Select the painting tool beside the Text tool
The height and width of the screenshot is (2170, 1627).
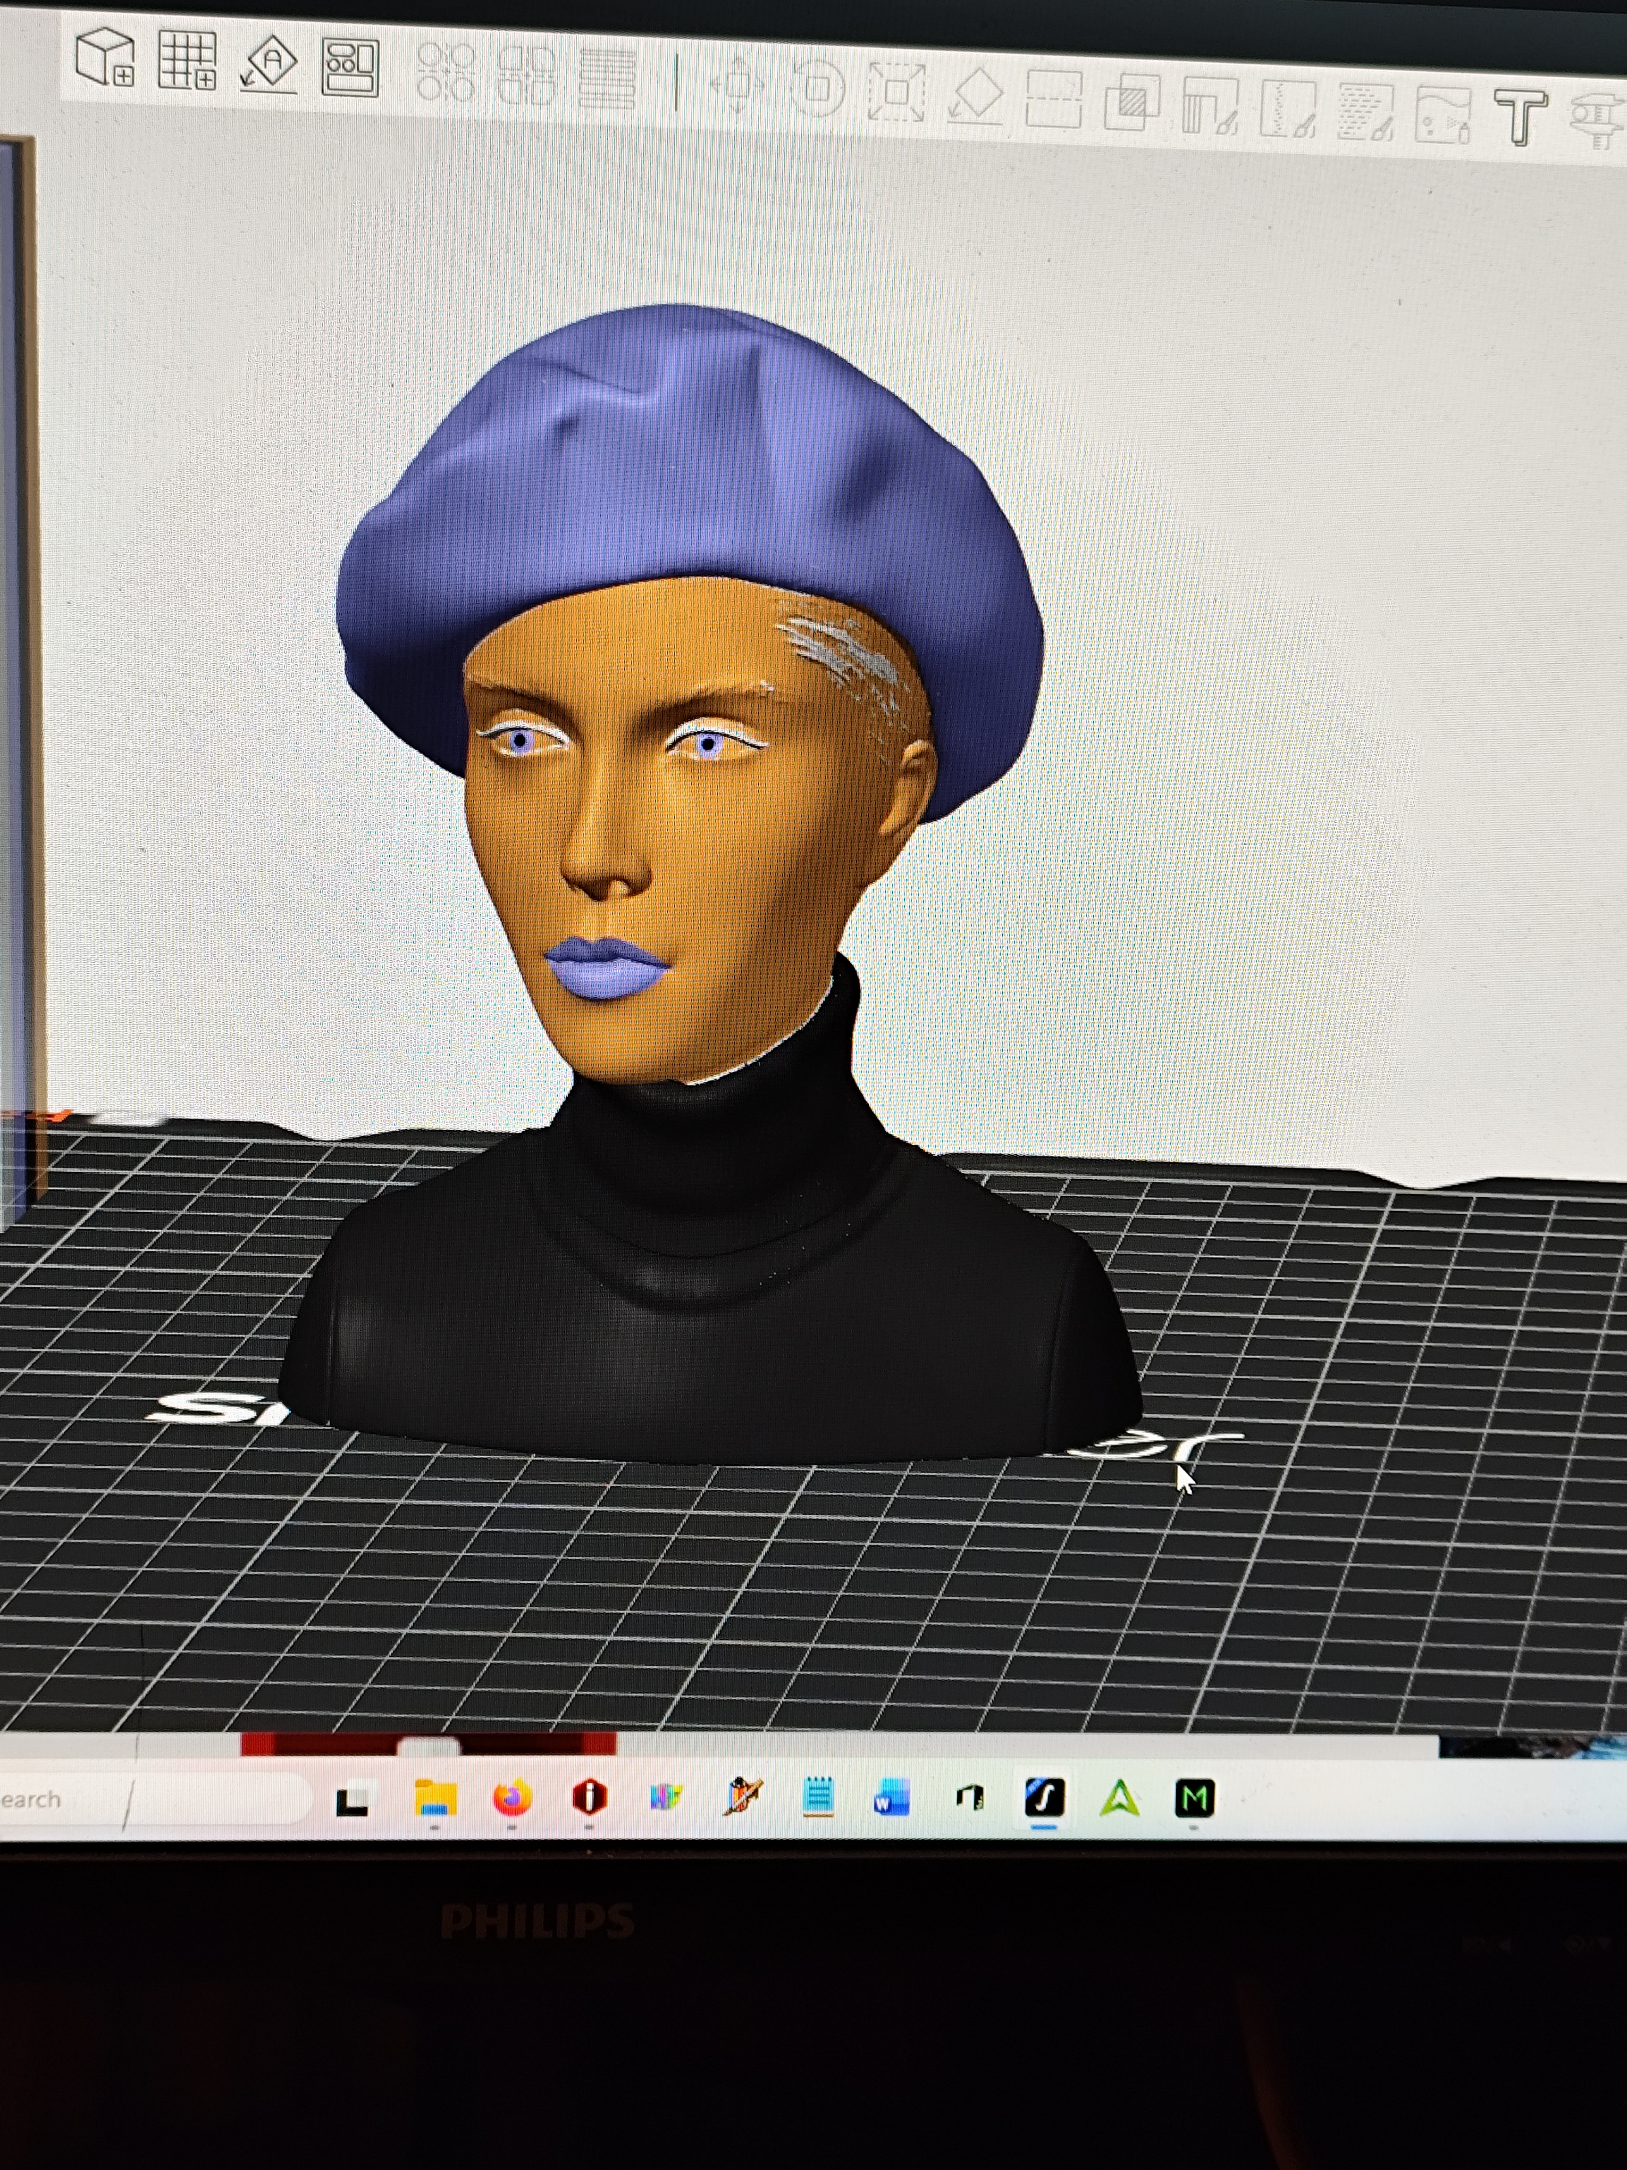pyautogui.click(x=1443, y=116)
